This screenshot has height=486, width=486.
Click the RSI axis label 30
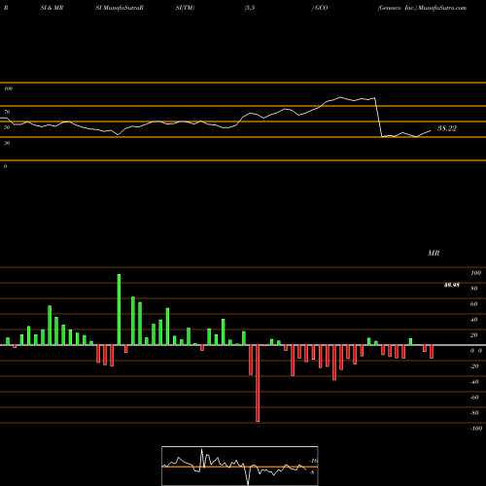click(7, 143)
